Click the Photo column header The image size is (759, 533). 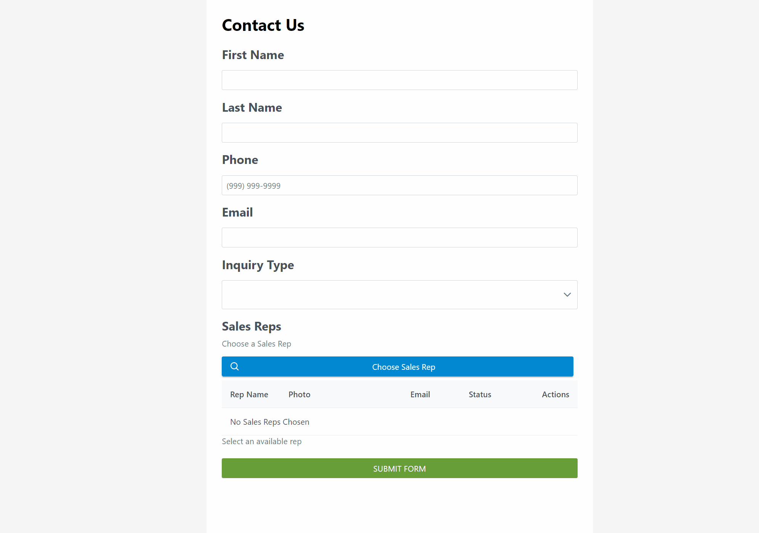click(299, 395)
